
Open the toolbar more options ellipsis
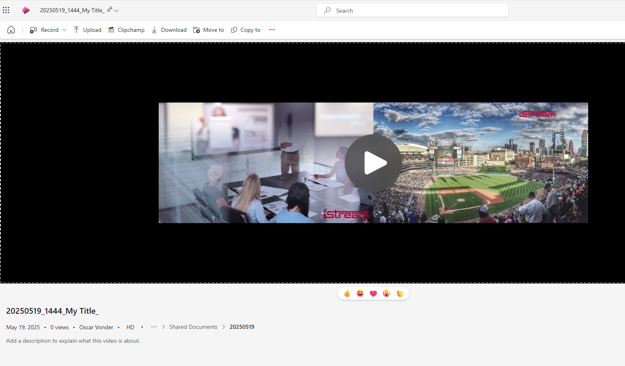click(x=272, y=30)
